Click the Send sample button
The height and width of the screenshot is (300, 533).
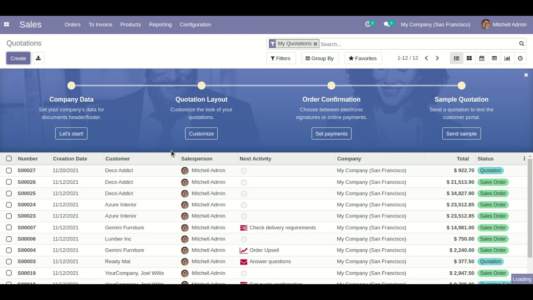(x=461, y=134)
